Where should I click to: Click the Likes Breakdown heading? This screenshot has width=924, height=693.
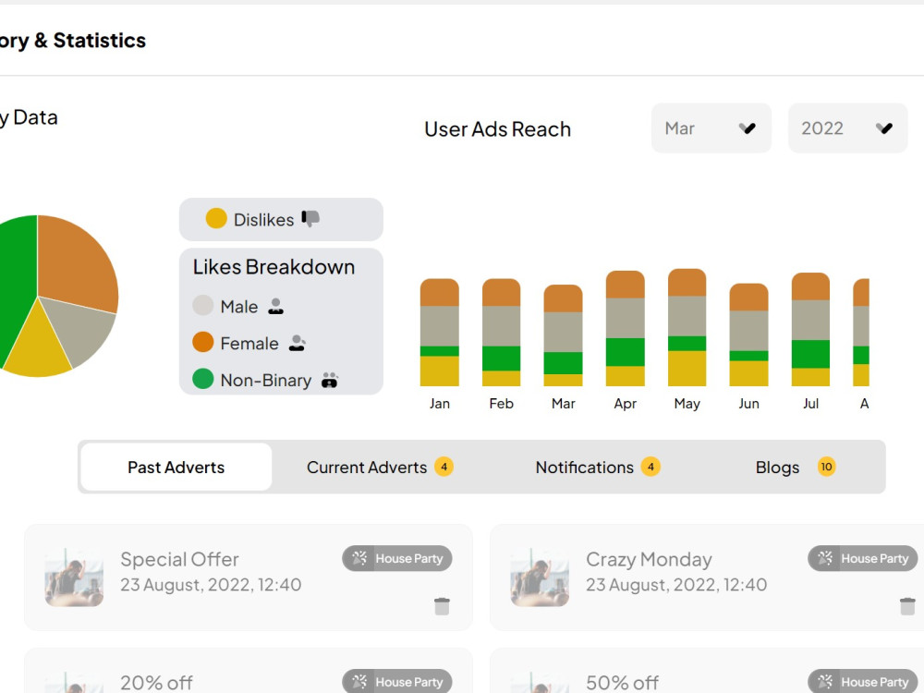pos(274,267)
